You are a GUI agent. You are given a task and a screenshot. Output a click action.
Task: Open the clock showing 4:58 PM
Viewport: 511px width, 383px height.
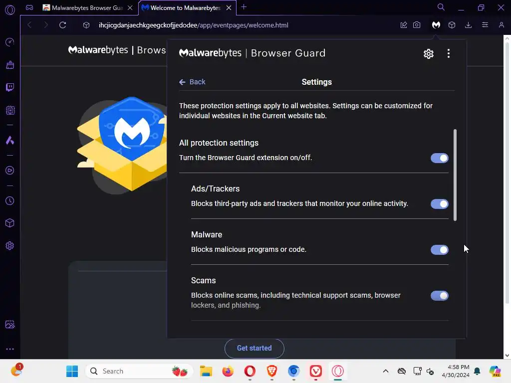tap(455, 371)
